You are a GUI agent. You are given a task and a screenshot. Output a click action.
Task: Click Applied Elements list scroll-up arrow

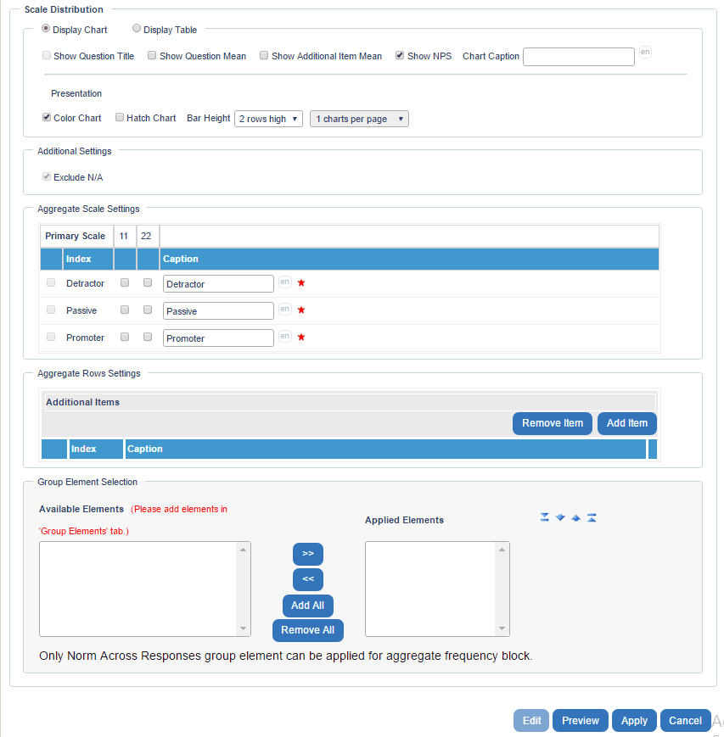(502, 550)
